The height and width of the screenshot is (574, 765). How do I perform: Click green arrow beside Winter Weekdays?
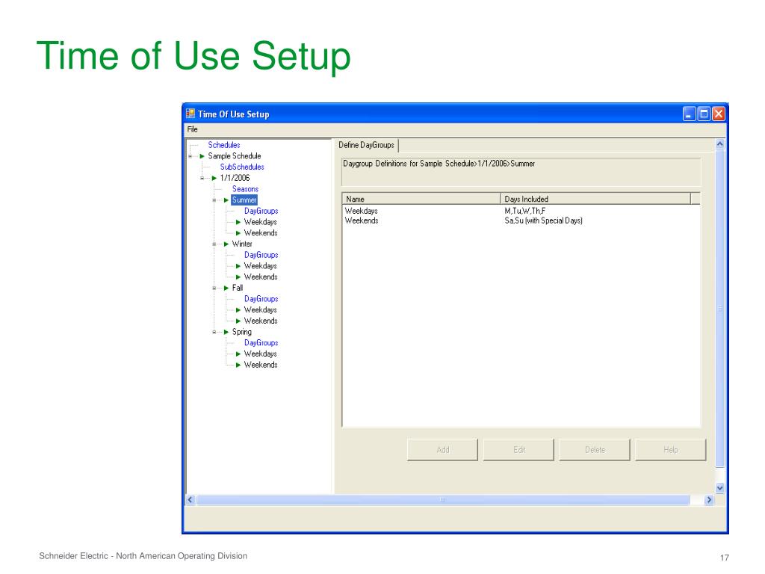(238, 266)
